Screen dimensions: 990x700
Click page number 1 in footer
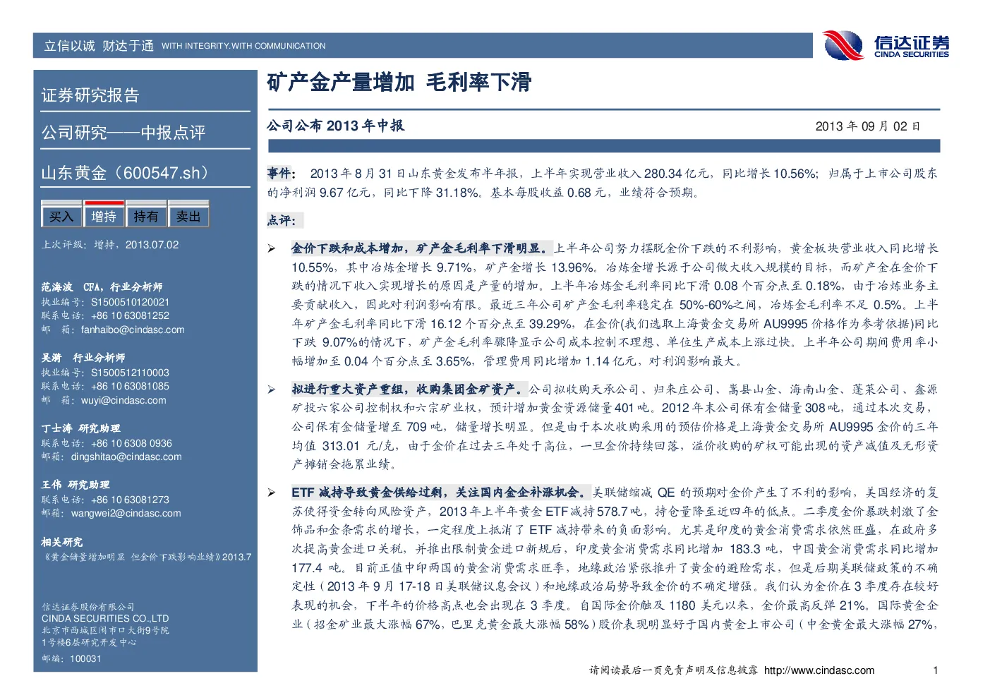(x=936, y=670)
